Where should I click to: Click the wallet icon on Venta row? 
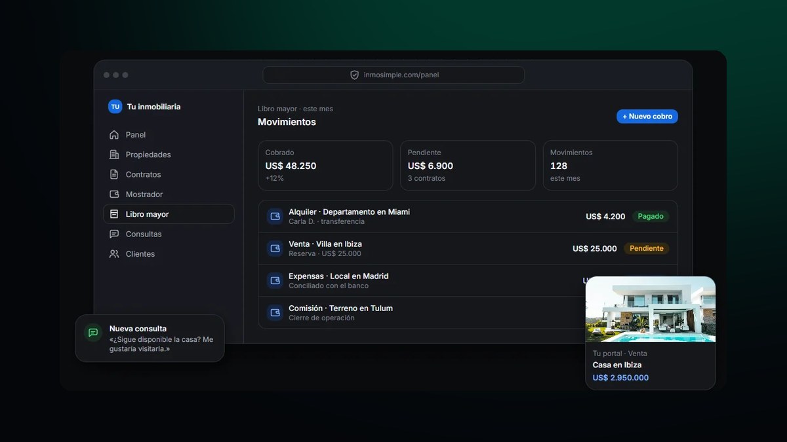[x=275, y=249]
